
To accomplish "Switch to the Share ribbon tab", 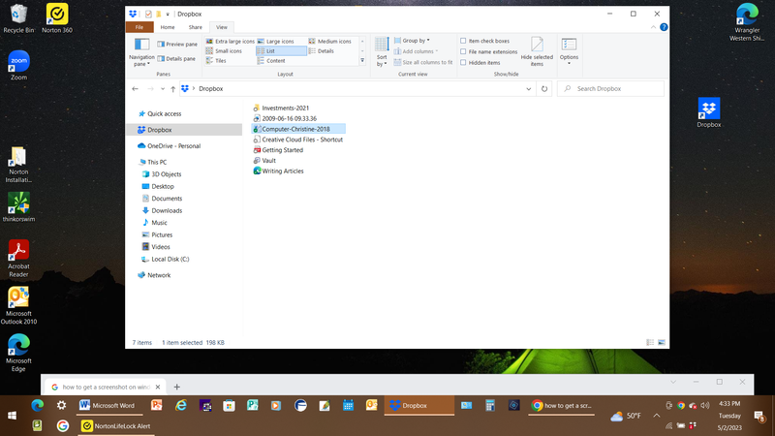I will 196,27.
